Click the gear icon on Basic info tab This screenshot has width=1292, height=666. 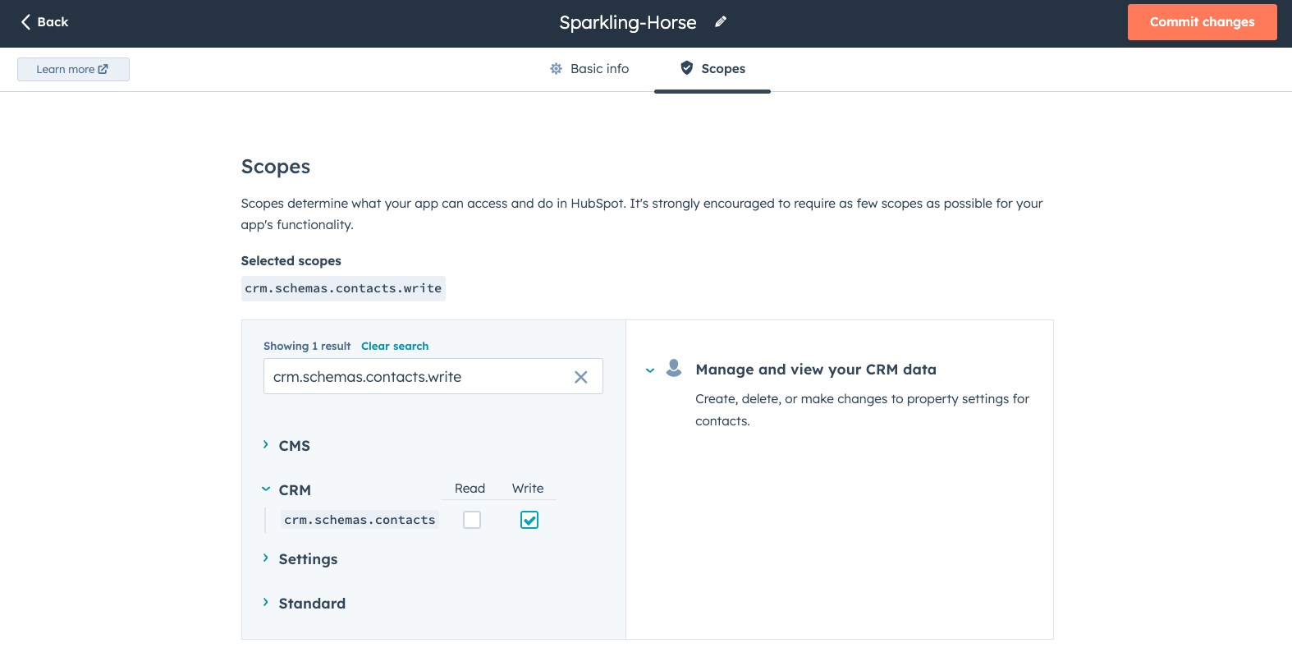[x=556, y=69]
